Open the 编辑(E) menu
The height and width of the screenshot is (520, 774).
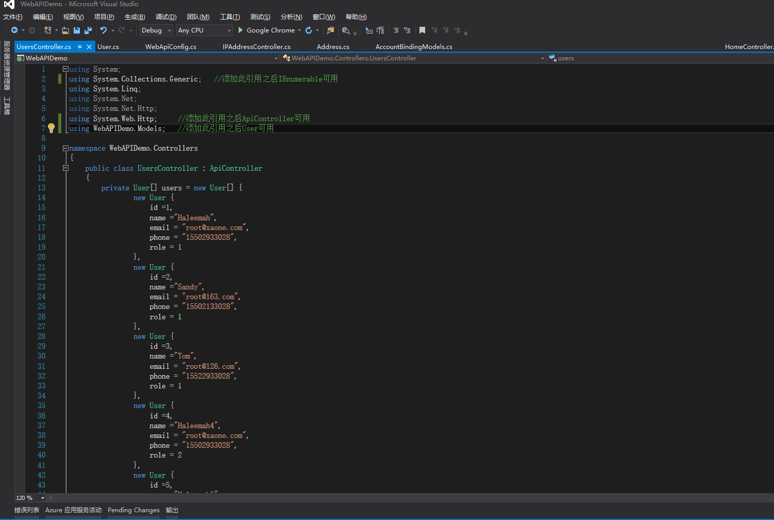43,17
